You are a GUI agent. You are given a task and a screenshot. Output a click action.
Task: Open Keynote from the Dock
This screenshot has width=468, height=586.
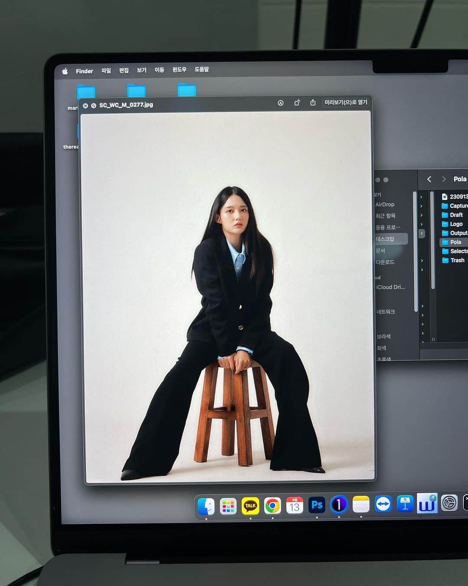click(x=405, y=504)
